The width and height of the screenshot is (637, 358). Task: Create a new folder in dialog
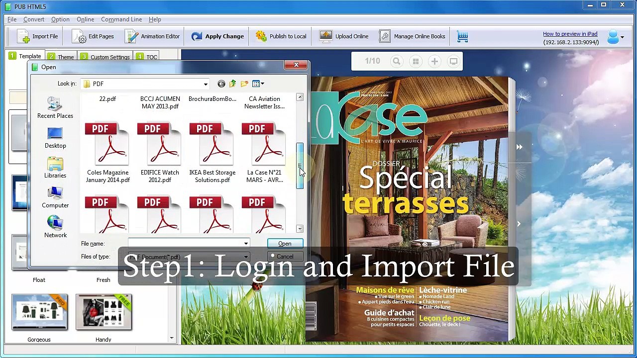point(244,84)
